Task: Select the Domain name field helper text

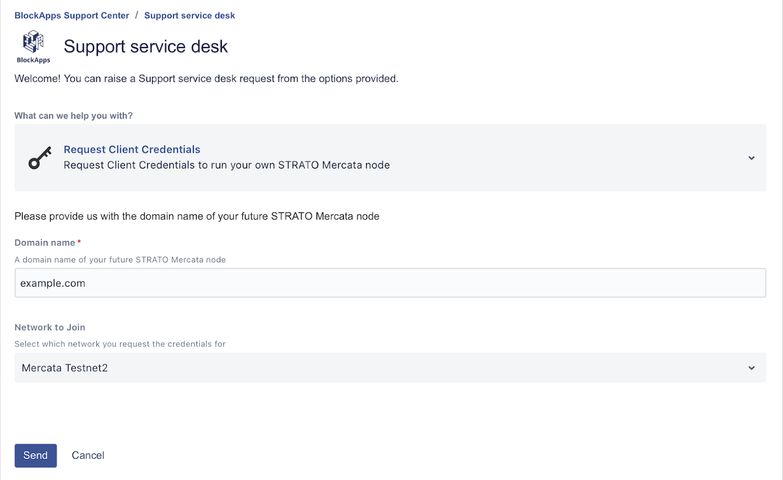Action: click(120, 260)
